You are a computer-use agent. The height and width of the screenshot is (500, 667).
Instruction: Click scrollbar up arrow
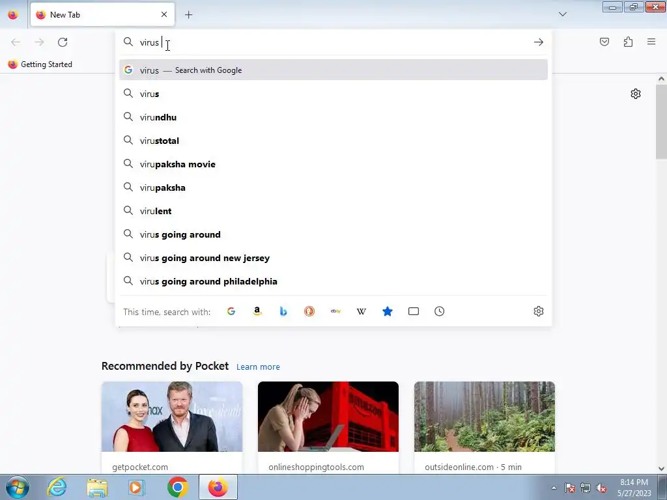661,79
